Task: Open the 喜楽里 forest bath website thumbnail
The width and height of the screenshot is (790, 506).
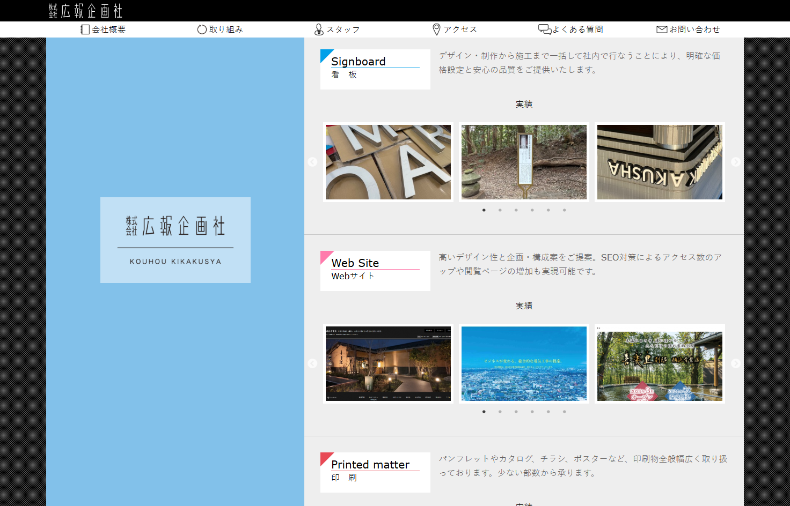Action: coord(660,363)
